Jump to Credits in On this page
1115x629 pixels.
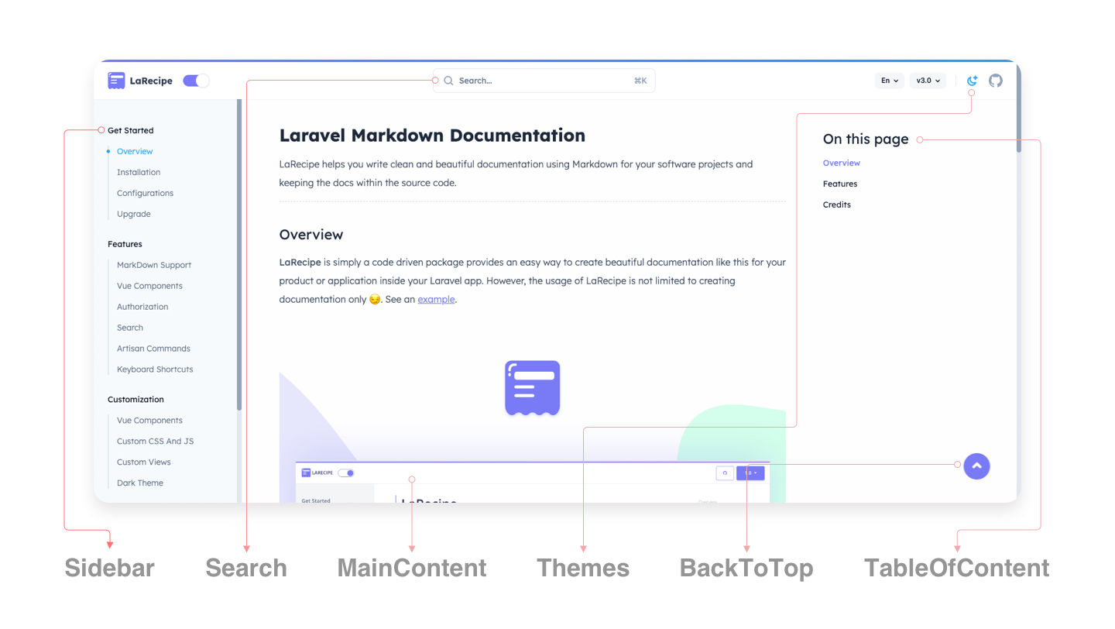(x=837, y=205)
